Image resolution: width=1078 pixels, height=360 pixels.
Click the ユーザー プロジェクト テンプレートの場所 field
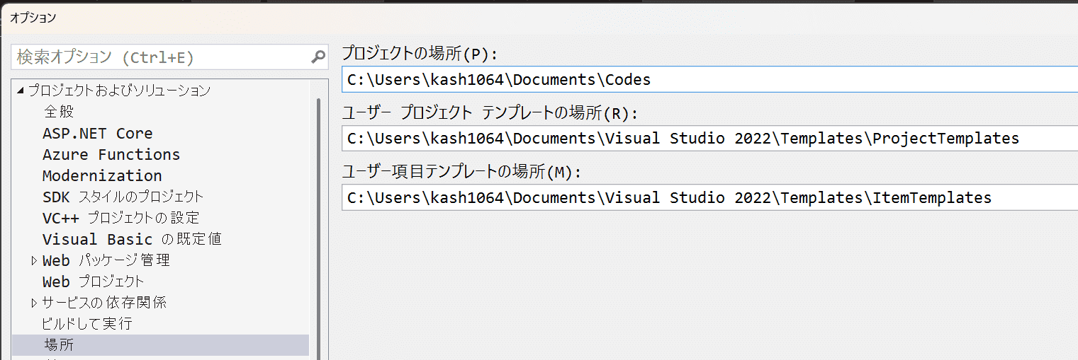tap(709, 139)
